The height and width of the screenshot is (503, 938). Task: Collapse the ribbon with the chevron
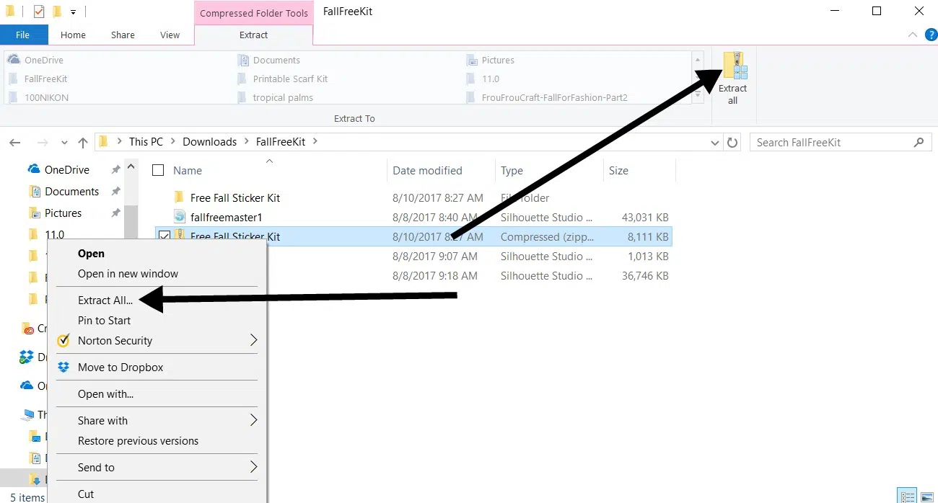pos(913,34)
